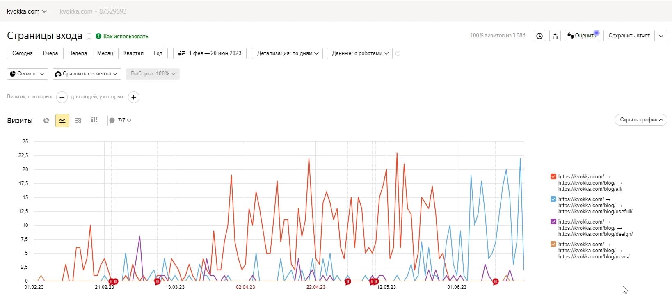Open the Как использовать help link

click(x=125, y=37)
